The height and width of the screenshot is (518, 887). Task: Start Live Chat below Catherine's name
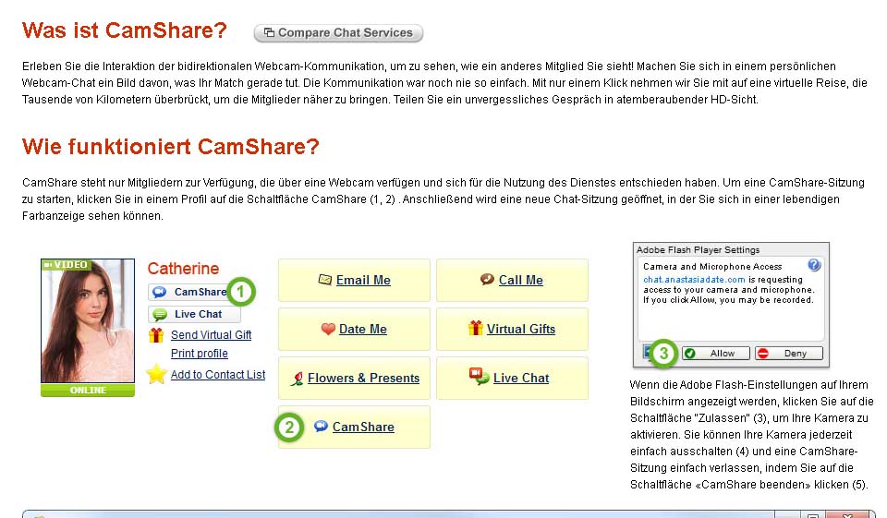[x=194, y=314]
